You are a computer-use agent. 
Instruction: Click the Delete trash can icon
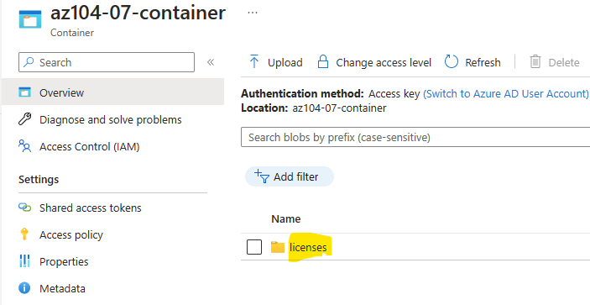coord(535,61)
